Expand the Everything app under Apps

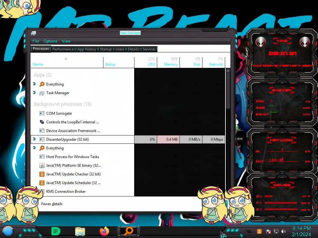coord(34,84)
